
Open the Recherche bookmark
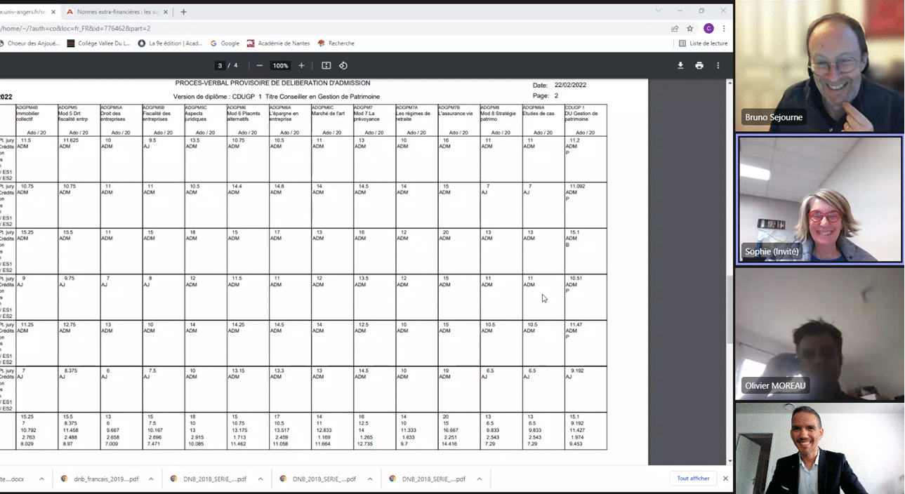[x=336, y=43]
